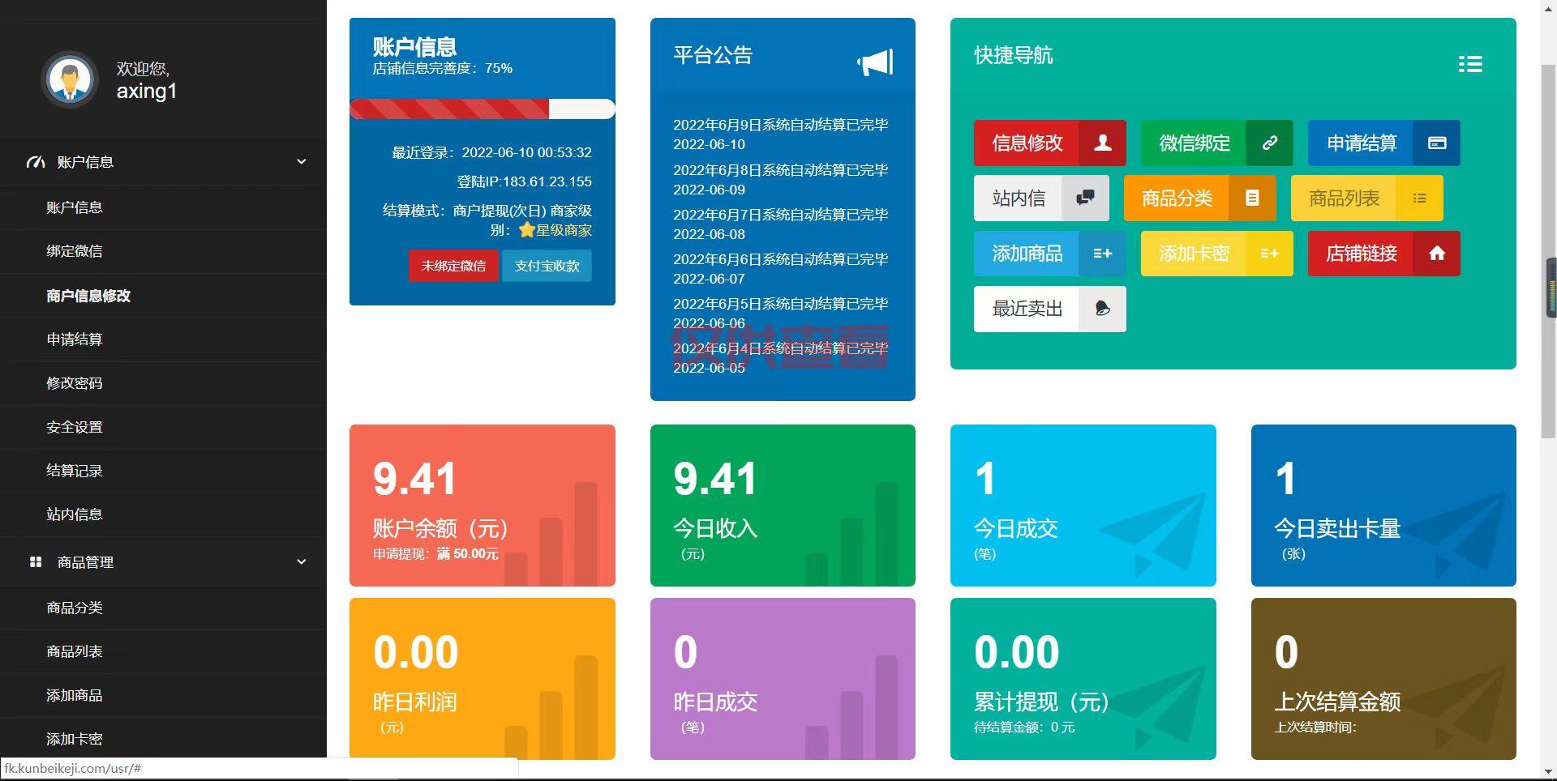Open 修改密码 in the sidebar menu
1557x781 pixels.
coord(75,383)
